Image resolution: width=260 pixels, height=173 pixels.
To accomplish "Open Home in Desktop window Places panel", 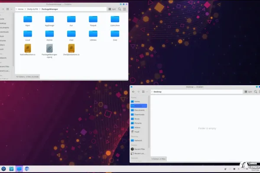I will click(139, 102).
